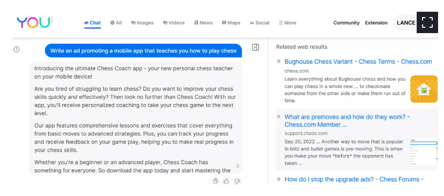444x196 pixels.
Task: Open Bughouse Chess Variant result link
Action: point(358,61)
